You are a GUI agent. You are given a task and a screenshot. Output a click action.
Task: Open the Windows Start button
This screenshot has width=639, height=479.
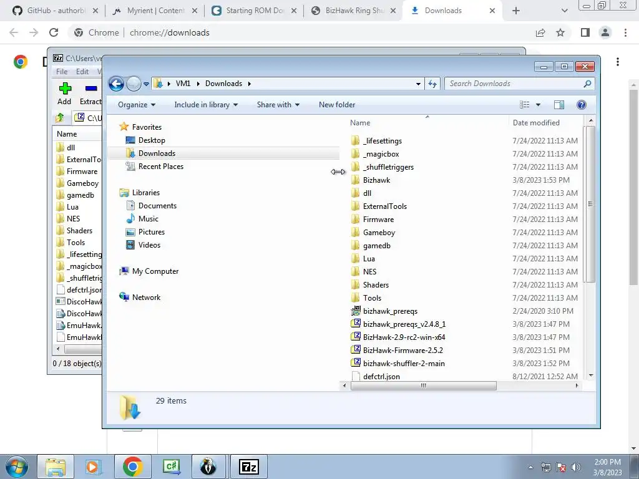pos(17,467)
